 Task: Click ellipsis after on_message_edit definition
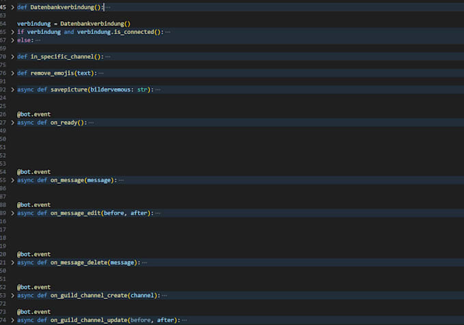click(x=158, y=213)
